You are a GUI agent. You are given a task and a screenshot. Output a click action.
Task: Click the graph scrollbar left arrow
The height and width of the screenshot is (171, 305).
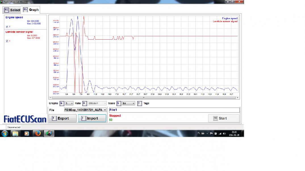50,98
